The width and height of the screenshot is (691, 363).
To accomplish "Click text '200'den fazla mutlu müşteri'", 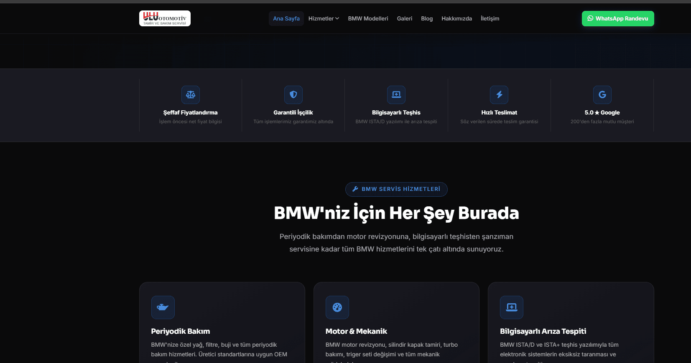I will [x=602, y=122].
